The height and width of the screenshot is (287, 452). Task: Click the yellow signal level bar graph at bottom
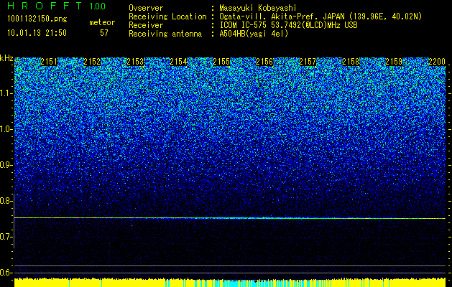point(230,282)
